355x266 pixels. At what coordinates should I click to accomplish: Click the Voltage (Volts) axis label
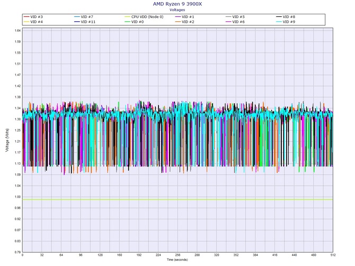(7, 140)
